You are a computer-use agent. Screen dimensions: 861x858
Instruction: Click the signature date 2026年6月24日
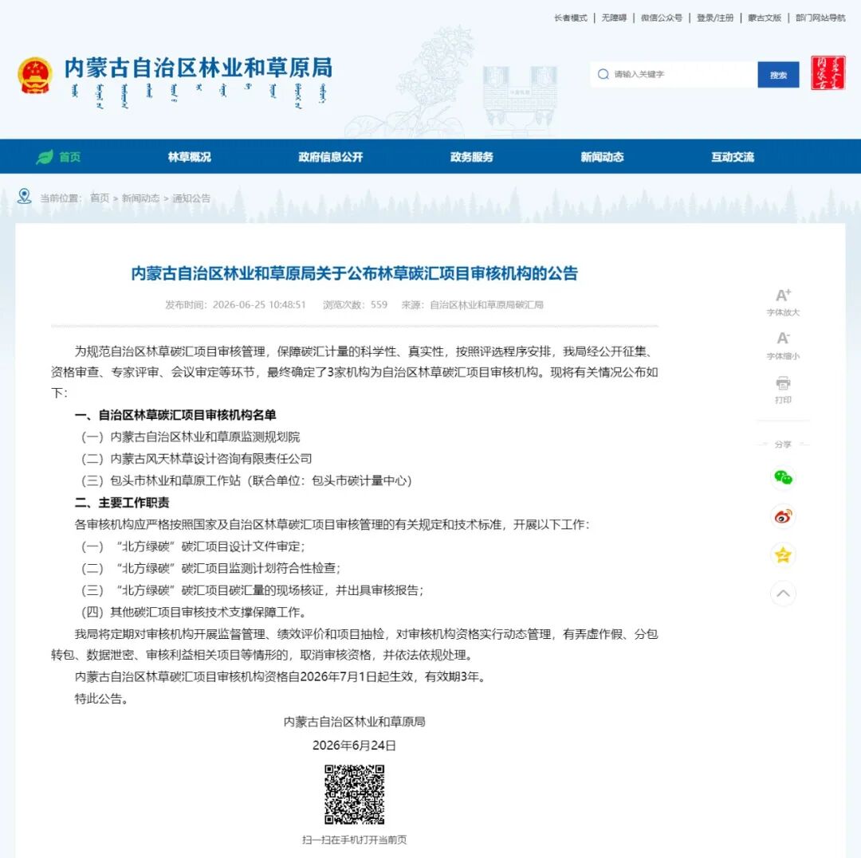point(354,746)
